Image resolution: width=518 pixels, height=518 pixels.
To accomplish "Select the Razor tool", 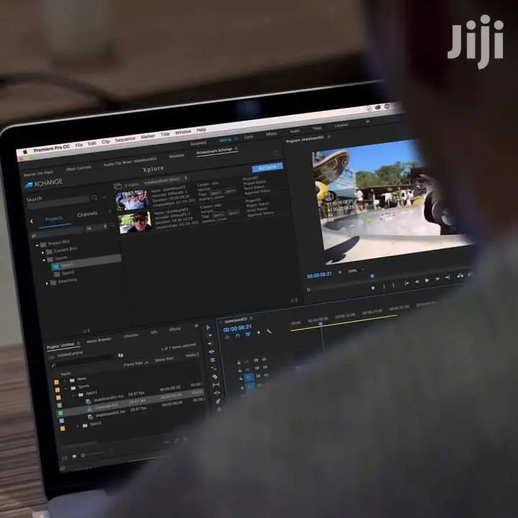I will coord(214,376).
